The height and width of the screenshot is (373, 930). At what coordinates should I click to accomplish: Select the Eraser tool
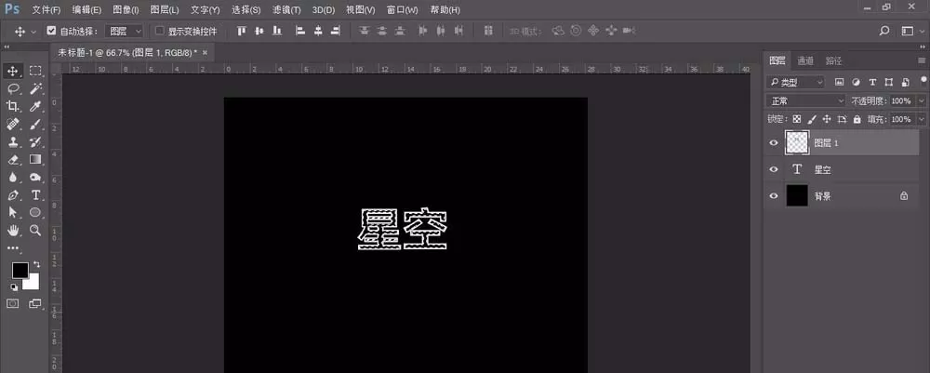point(12,159)
